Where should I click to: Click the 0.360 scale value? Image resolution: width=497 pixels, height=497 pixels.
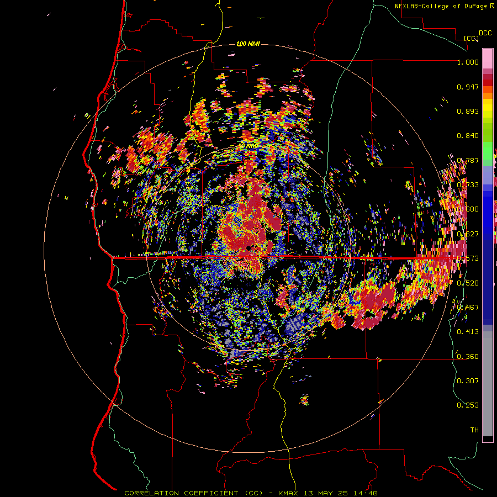point(468,357)
